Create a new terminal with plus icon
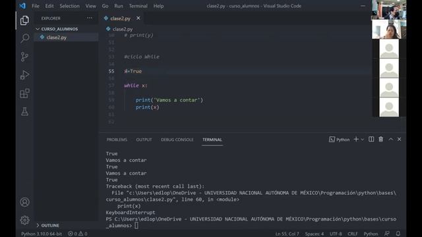 (356, 139)
